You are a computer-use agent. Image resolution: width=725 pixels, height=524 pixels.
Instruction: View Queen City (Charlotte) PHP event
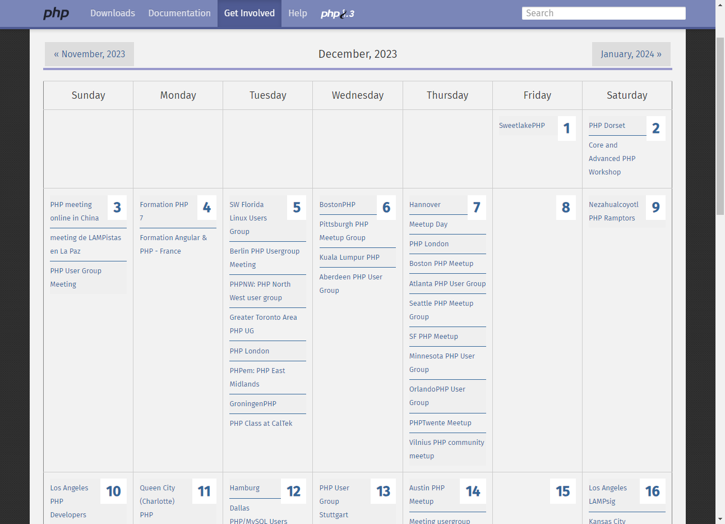click(x=158, y=502)
